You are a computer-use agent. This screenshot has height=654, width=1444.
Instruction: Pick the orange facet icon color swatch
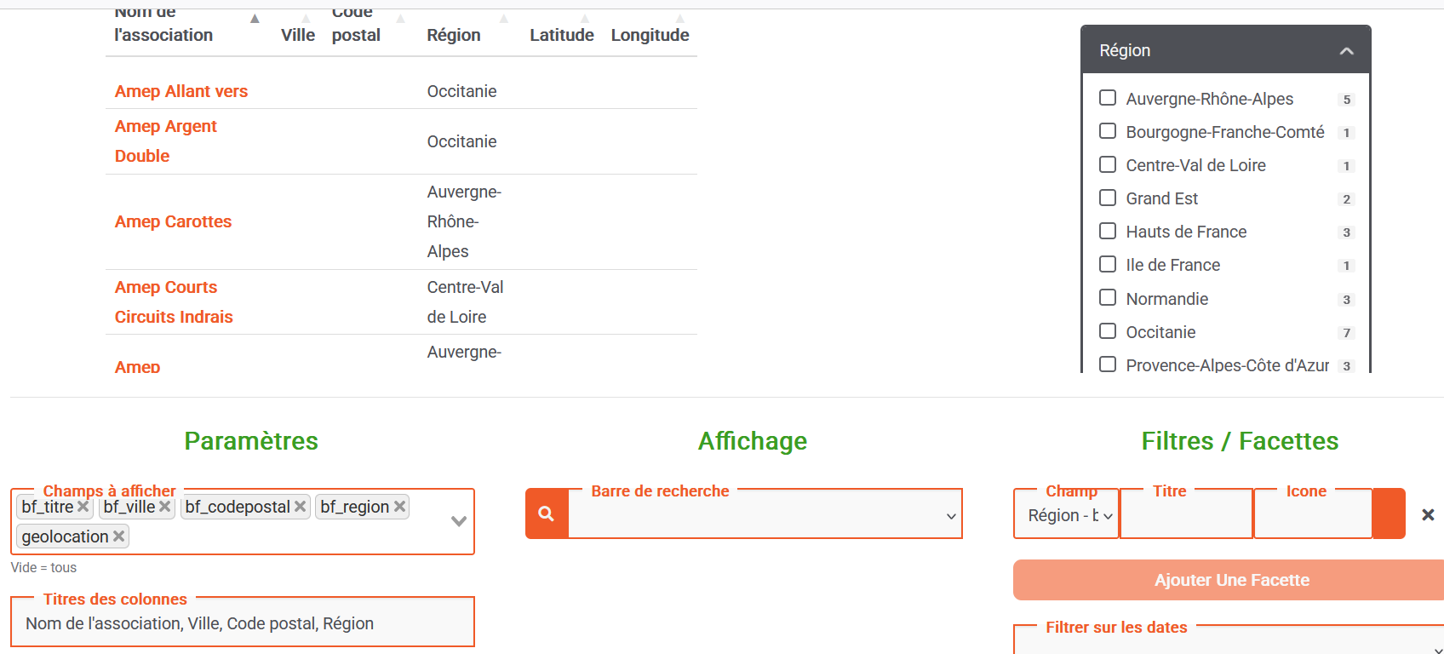(1389, 513)
